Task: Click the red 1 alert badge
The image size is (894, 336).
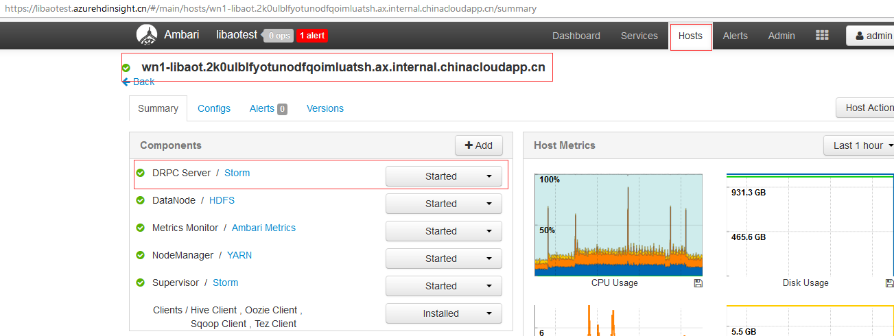Action: 311,36
